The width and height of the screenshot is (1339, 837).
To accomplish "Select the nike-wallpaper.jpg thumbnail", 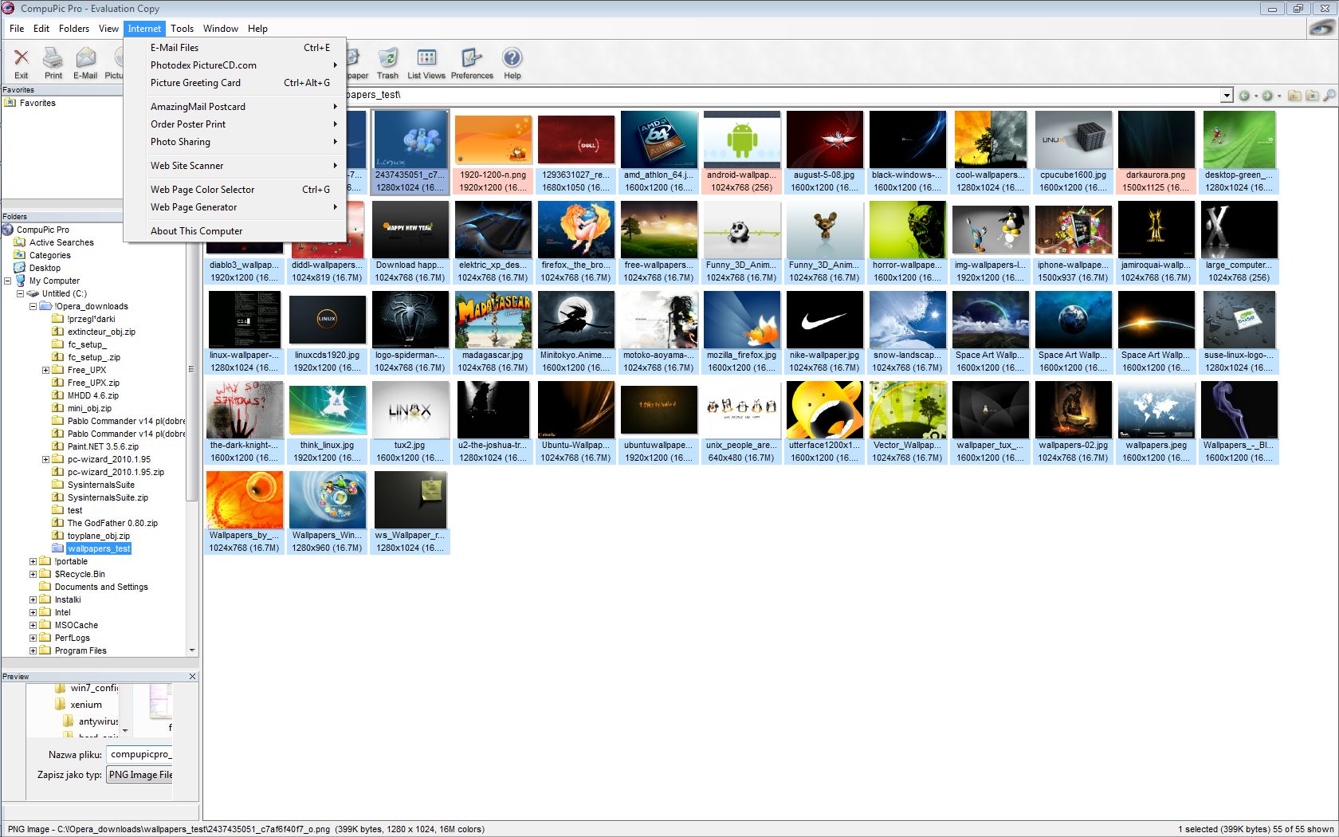I will tap(824, 332).
